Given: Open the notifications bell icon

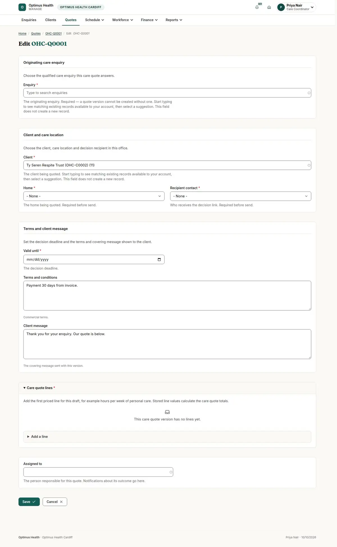Looking at the screenshot, I should 257,7.
